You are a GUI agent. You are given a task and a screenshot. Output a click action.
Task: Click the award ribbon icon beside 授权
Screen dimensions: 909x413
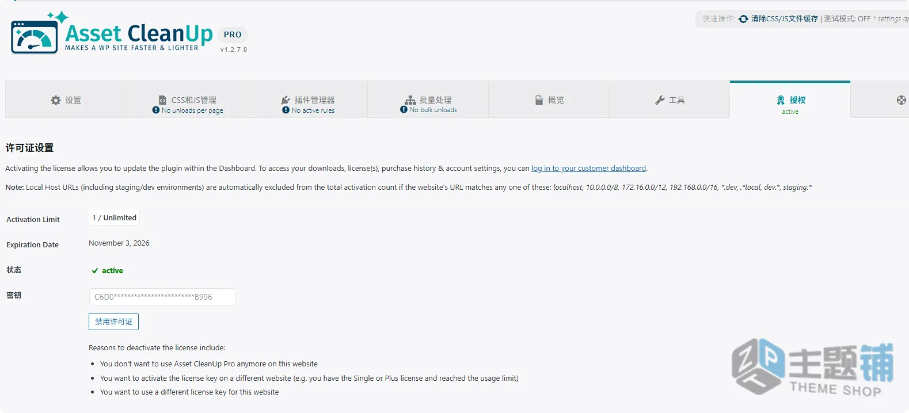(x=781, y=100)
